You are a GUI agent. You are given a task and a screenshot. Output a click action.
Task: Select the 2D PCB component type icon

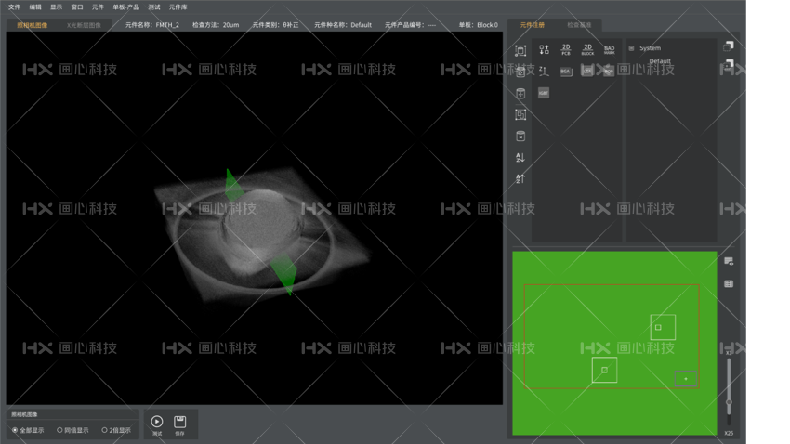point(566,49)
